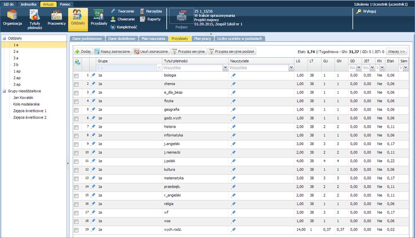Open Raporty reports

150,19
